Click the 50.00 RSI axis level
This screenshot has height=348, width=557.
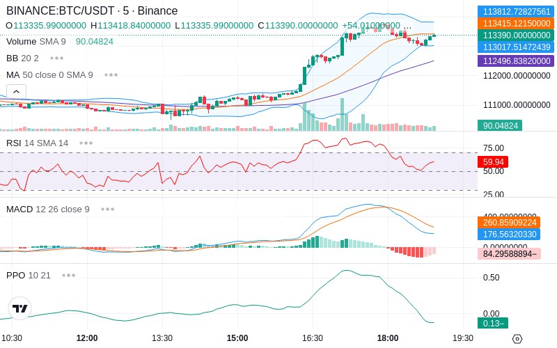click(494, 171)
